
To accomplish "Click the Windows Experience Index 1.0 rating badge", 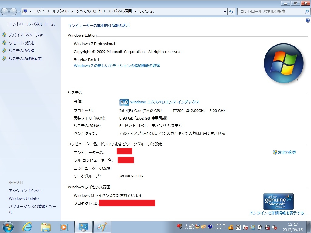I will pos(124,102).
